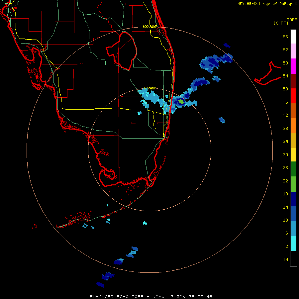Viewport: 299px width, 299px height.
Task: Click the dark orange 42 K FT swatch
Action: [x=293, y=110]
